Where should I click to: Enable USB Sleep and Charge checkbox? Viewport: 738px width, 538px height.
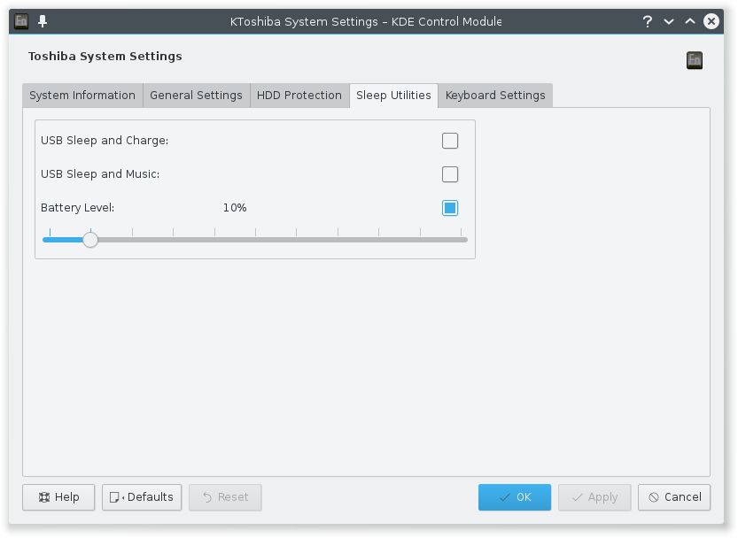pos(450,141)
